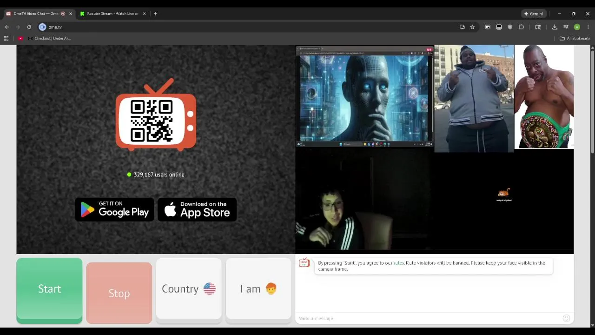The image size is (595, 335).
Task: Click the green online status dot
Action: pyautogui.click(x=129, y=174)
